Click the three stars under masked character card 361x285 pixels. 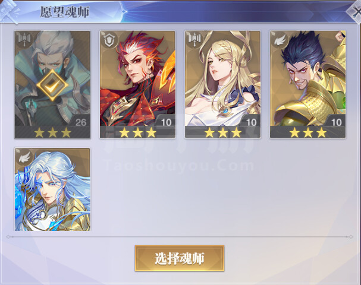(52, 132)
